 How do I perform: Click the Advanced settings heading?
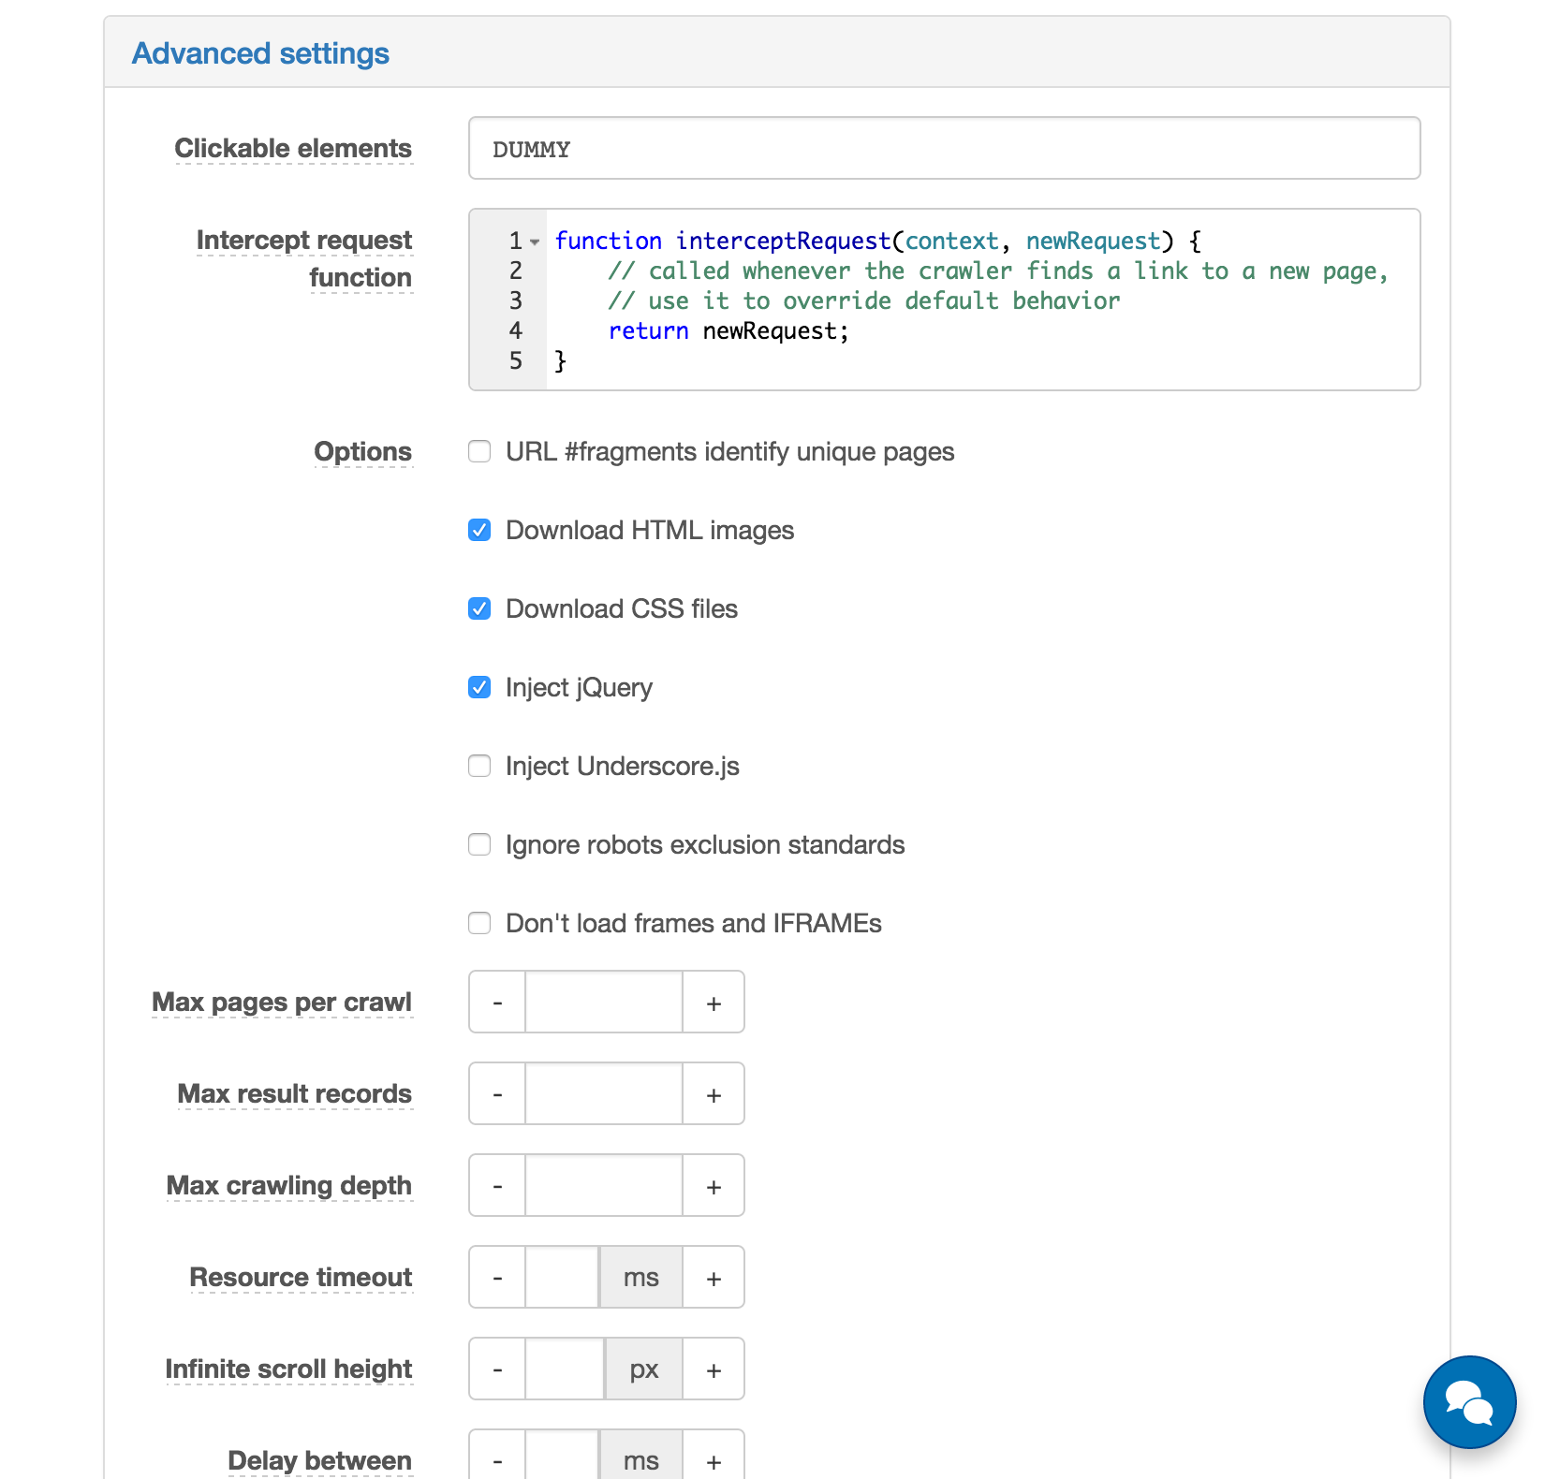260,53
